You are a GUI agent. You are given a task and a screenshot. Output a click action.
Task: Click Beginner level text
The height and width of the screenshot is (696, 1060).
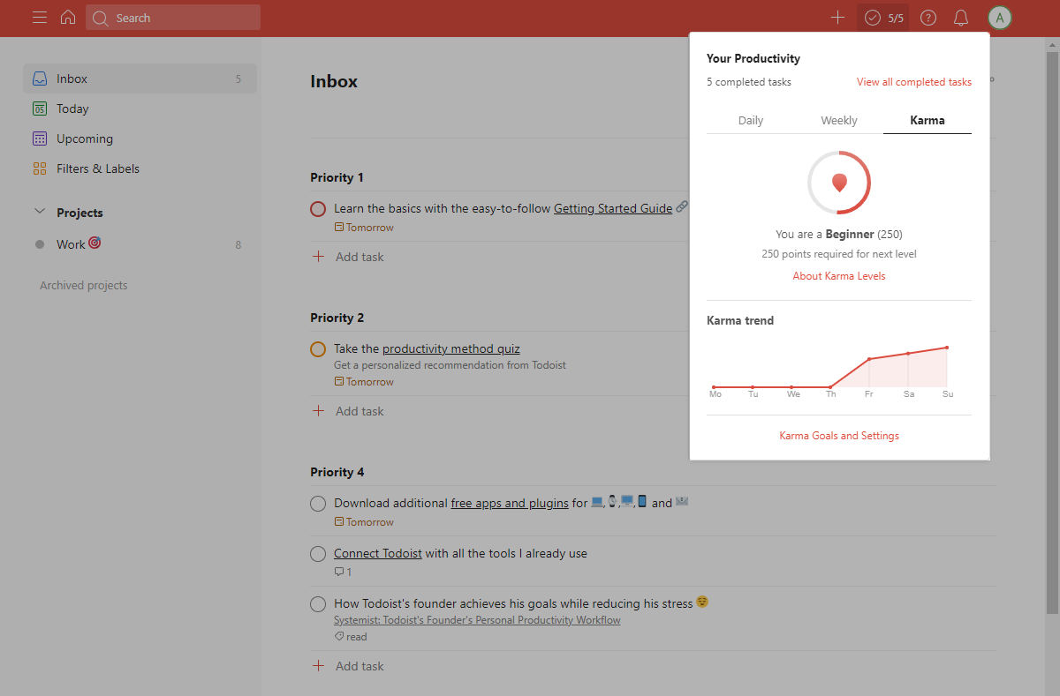[850, 235]
